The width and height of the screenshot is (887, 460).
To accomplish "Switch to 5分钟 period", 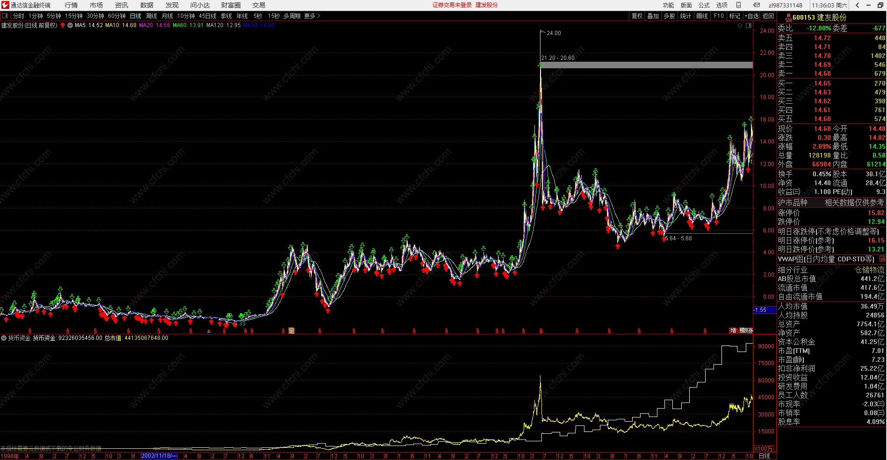I will pyautogui.click(x=54, y=16).
